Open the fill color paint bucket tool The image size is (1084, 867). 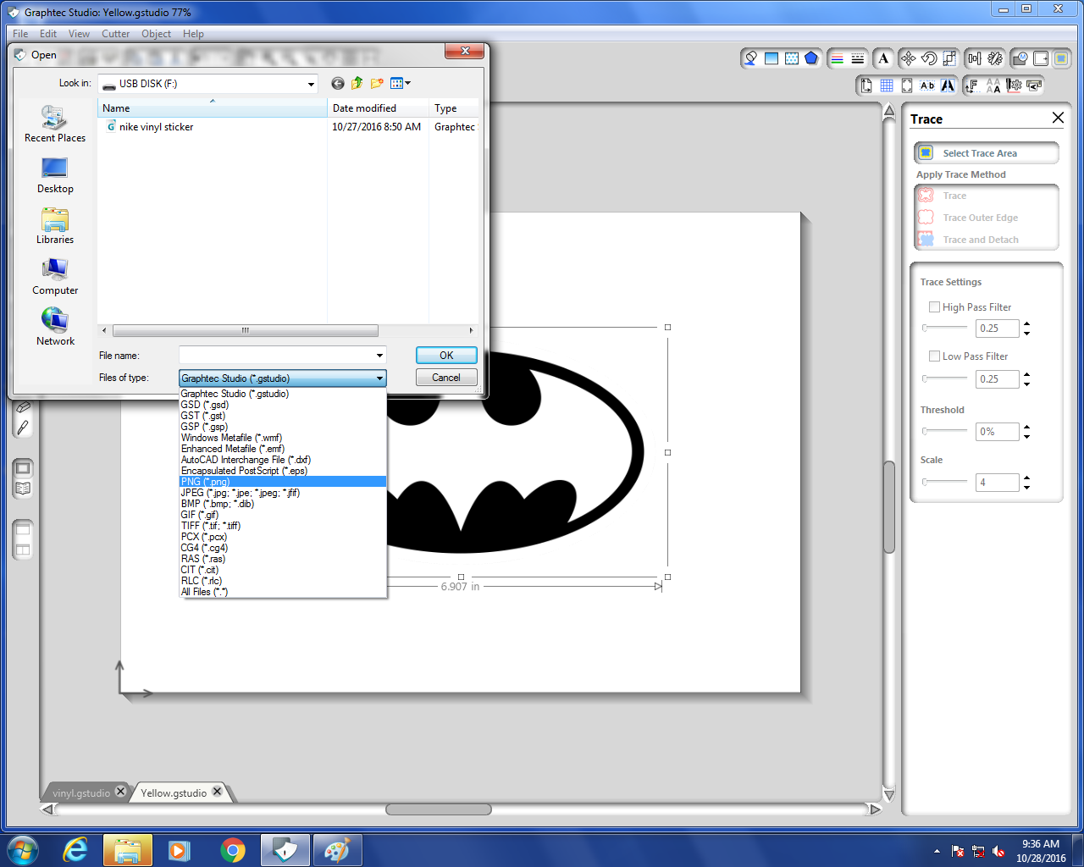coord(750,58)
